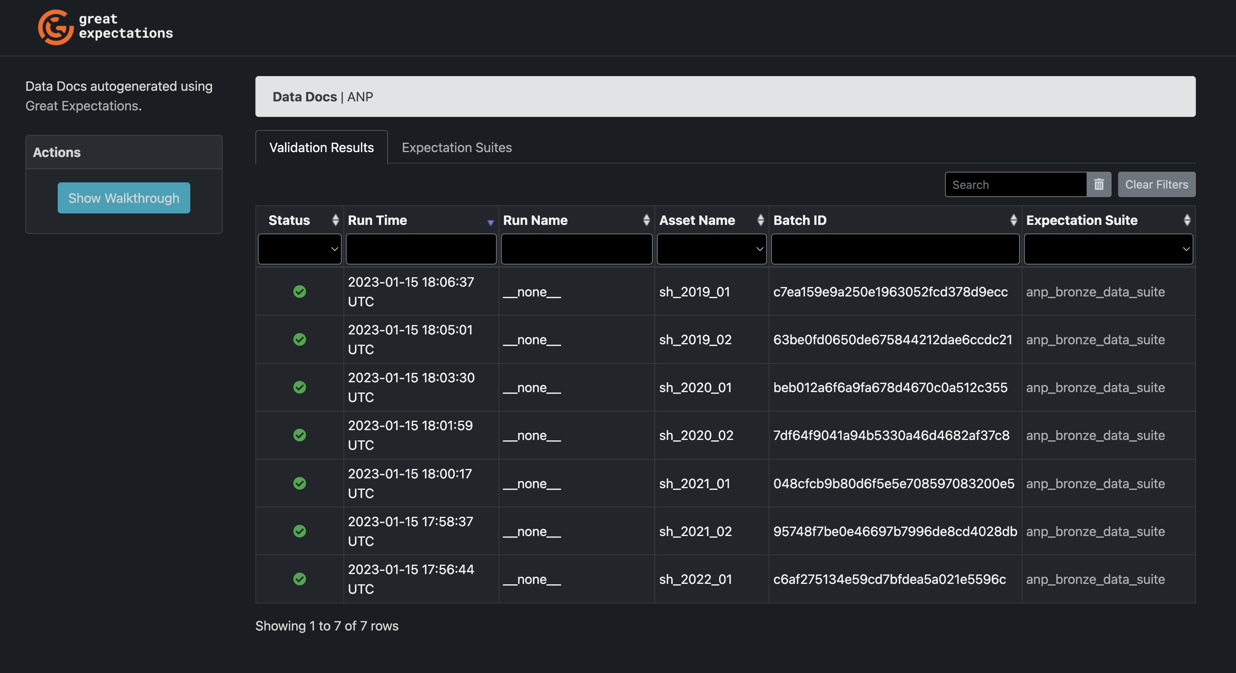Click success checkmark for sh_2020_01 row
The width and height of the screenshot is (1236, 673).
300,387
